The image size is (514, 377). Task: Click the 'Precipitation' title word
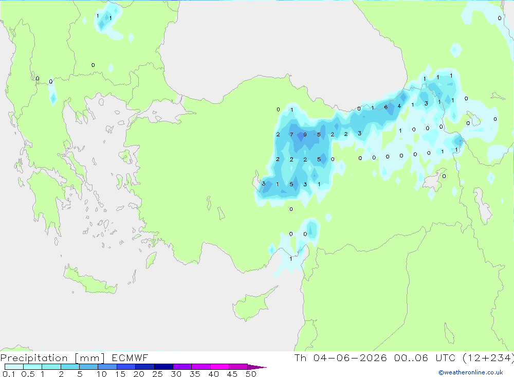point(34,358)
